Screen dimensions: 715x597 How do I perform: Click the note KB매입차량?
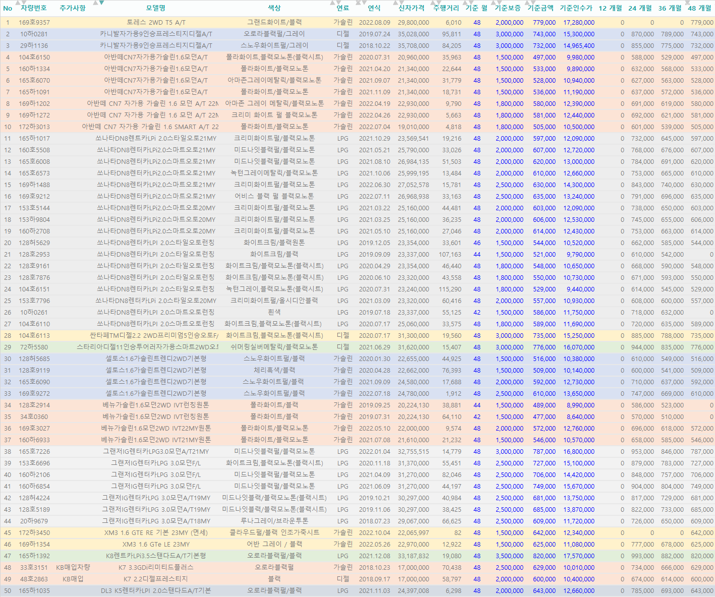pyautogui.click(x=73, y=568)
